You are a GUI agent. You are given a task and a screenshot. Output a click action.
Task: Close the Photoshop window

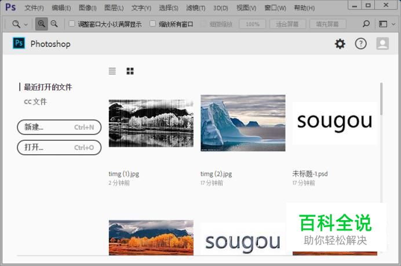tap(386, 5)
